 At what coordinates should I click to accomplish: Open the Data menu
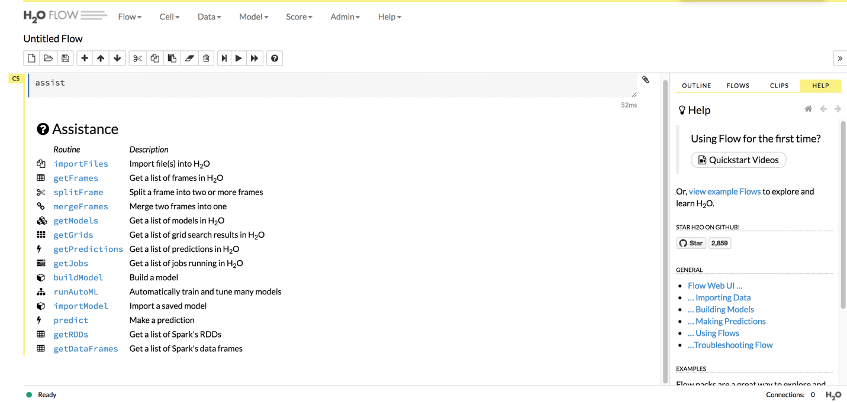pos(208,17)
